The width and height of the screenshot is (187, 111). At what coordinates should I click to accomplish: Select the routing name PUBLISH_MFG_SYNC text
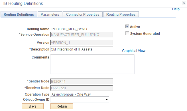pos(69,29)
